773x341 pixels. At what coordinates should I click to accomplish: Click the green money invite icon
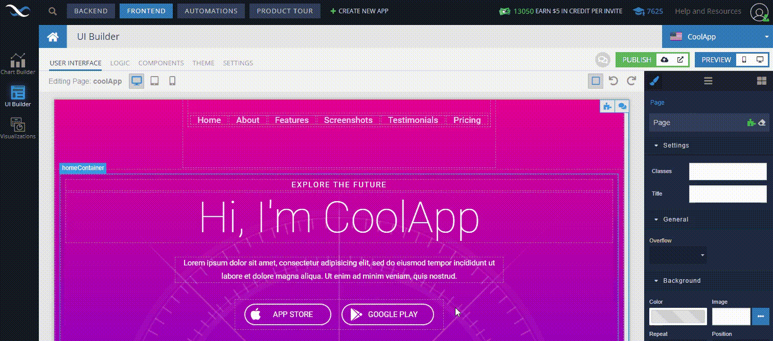505,11
